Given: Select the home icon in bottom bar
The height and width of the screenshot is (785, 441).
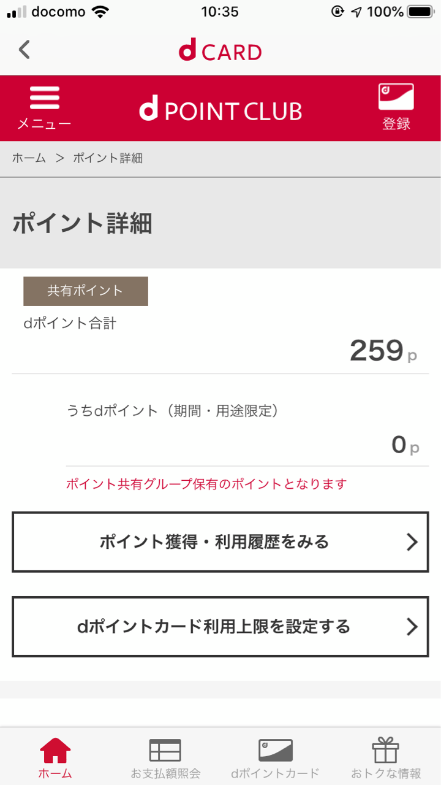Looking at the screenshot, I should point(55,751).
